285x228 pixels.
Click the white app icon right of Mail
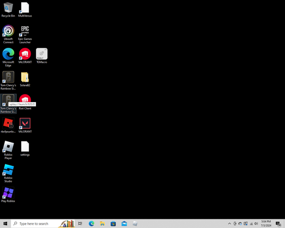135,223
